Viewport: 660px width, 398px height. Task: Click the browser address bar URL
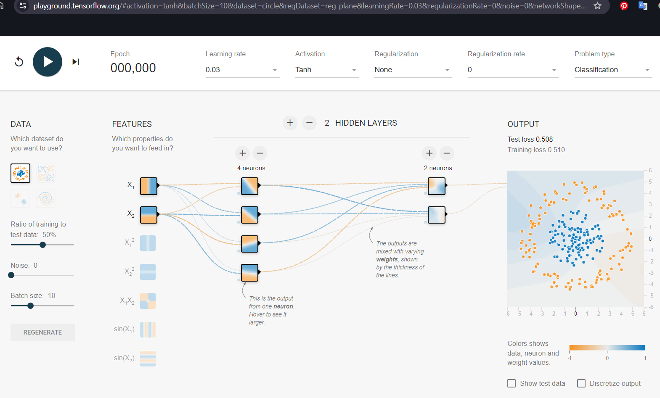click(309, 6)
